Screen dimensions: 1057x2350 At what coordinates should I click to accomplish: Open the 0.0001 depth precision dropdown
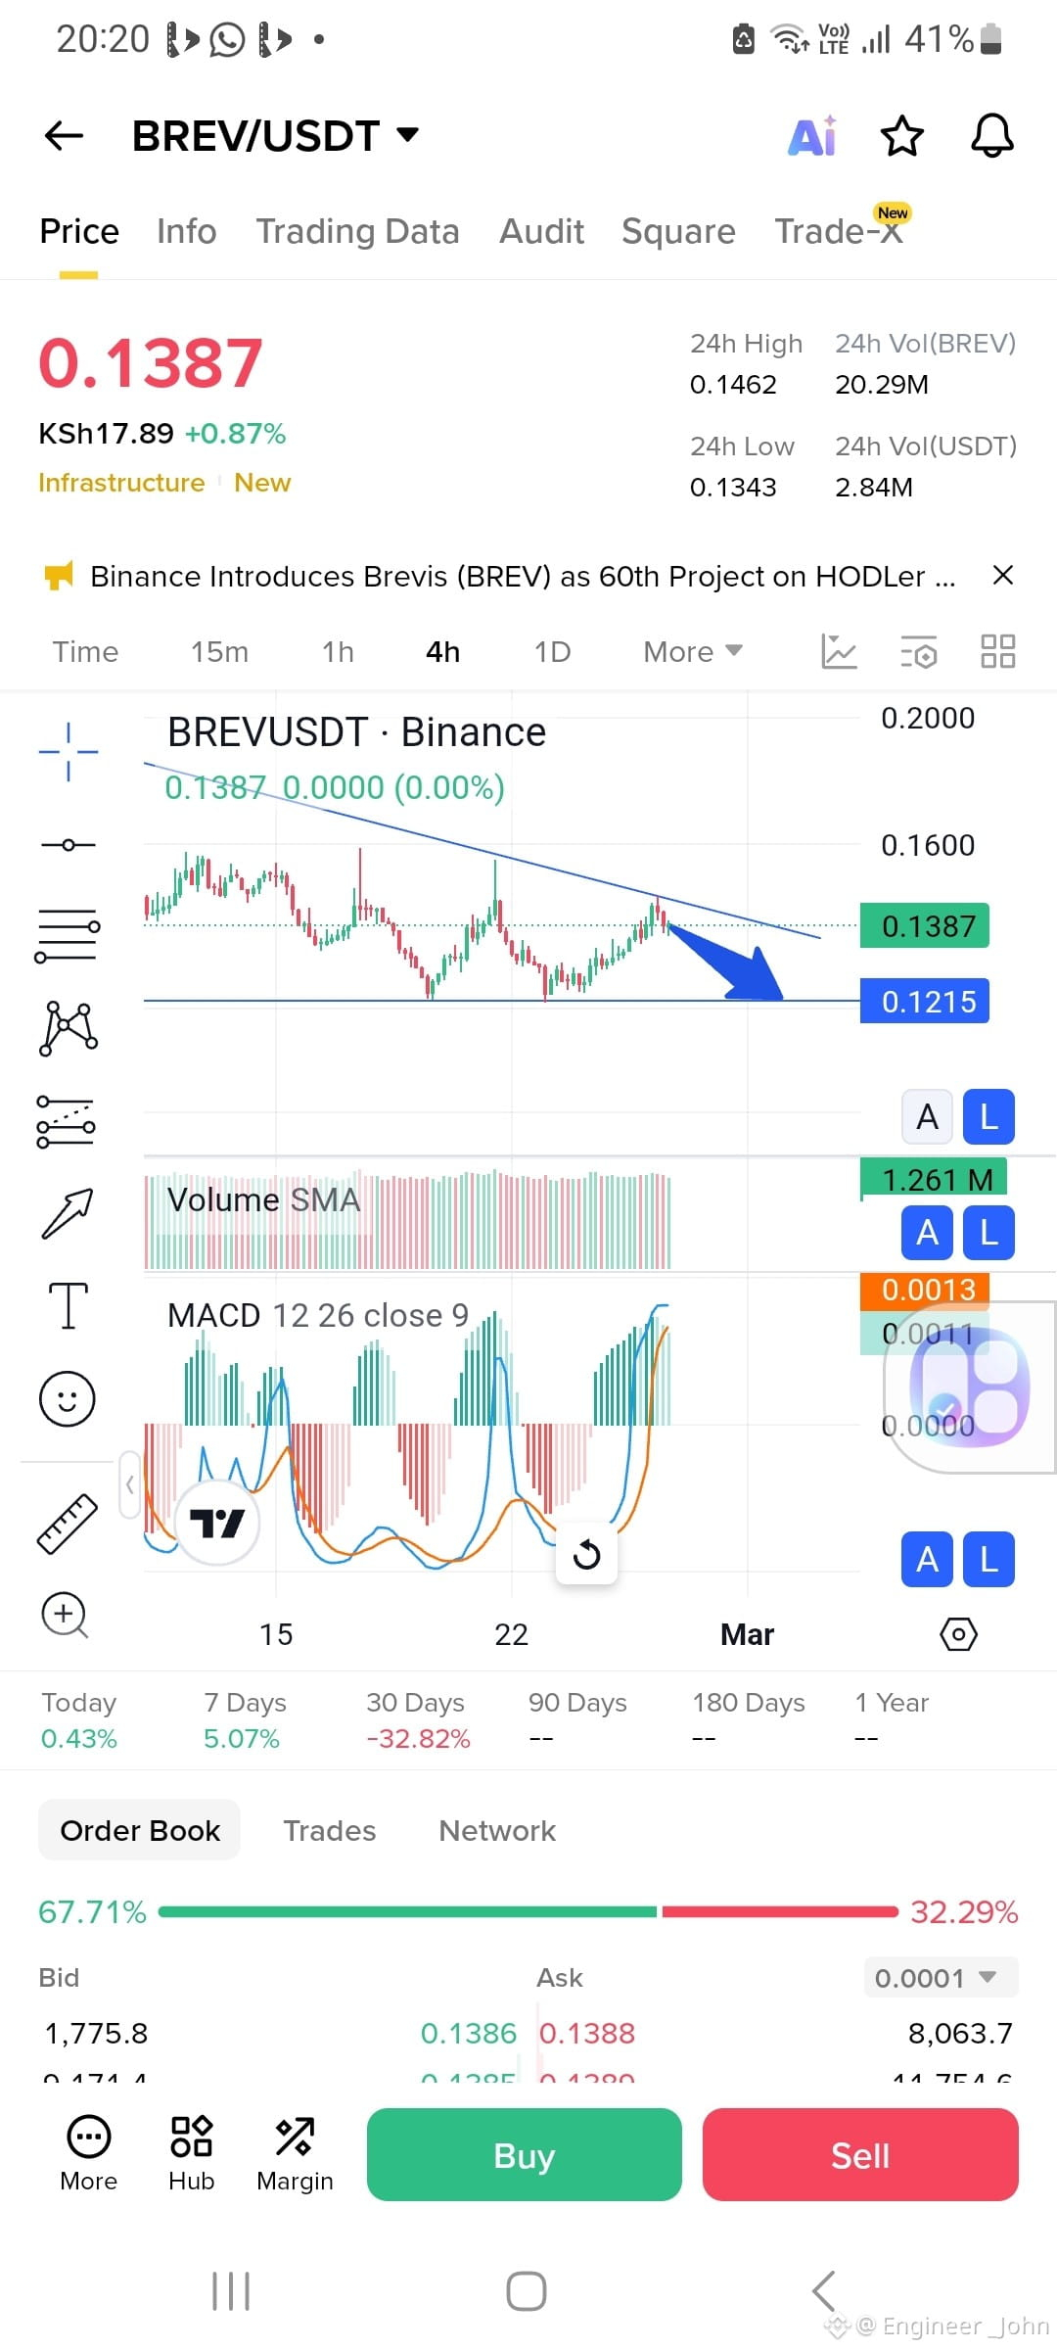941,1977
